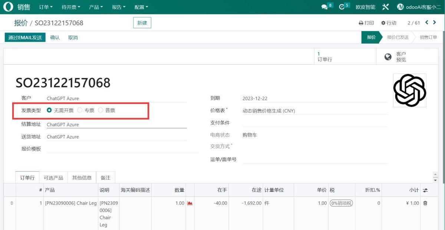445x230 pixels.
Task: Click the 报价模板 field
Action: click(122, 149)
